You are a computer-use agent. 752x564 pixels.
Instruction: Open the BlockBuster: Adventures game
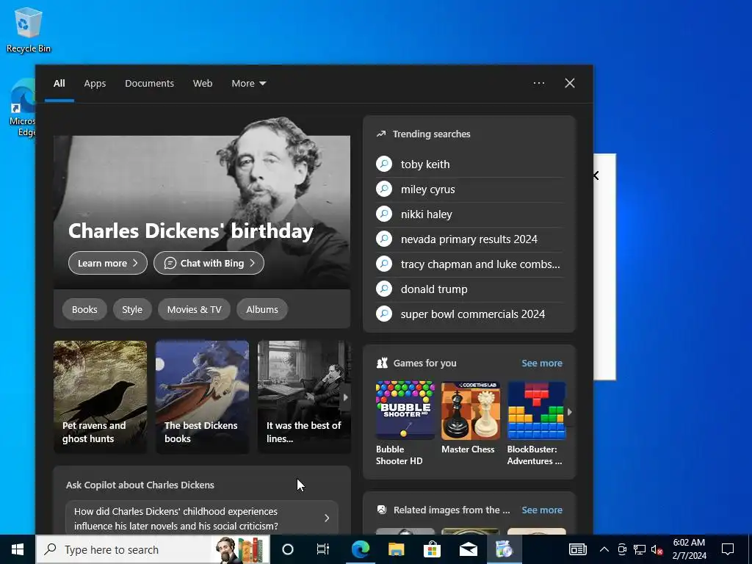[536, 423]
